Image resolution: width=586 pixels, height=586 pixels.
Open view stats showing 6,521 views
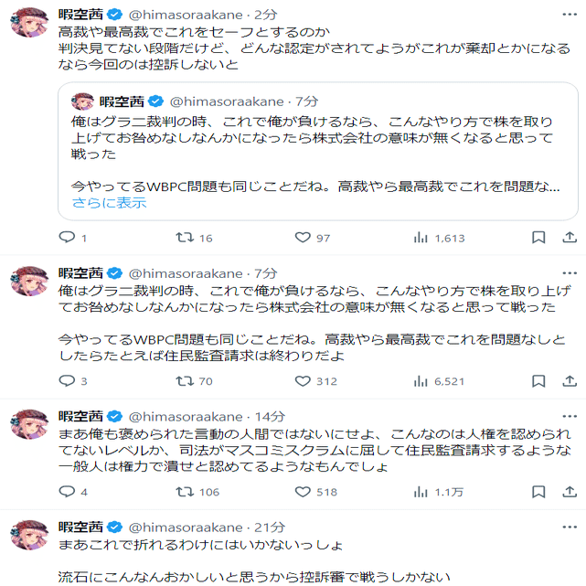421,381
